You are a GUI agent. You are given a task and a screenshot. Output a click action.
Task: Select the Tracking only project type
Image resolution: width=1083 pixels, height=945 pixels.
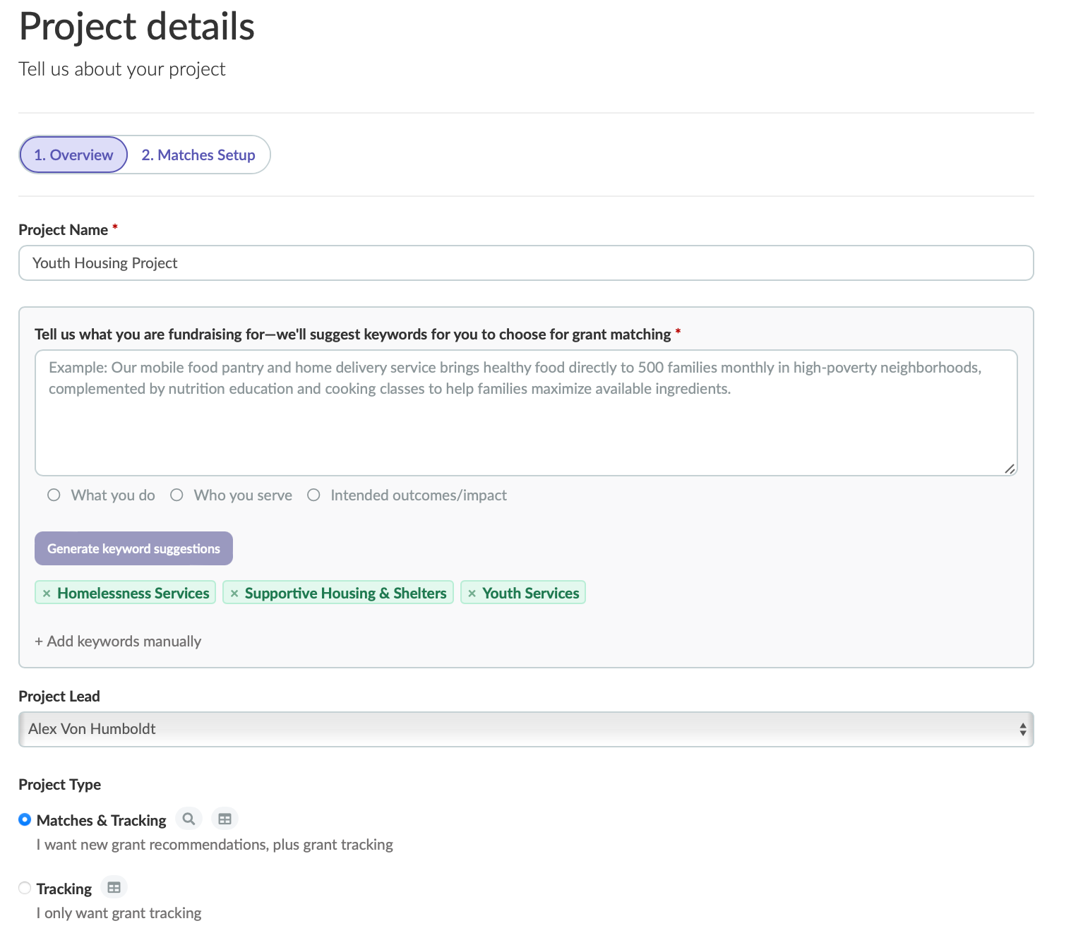[25, 888]
